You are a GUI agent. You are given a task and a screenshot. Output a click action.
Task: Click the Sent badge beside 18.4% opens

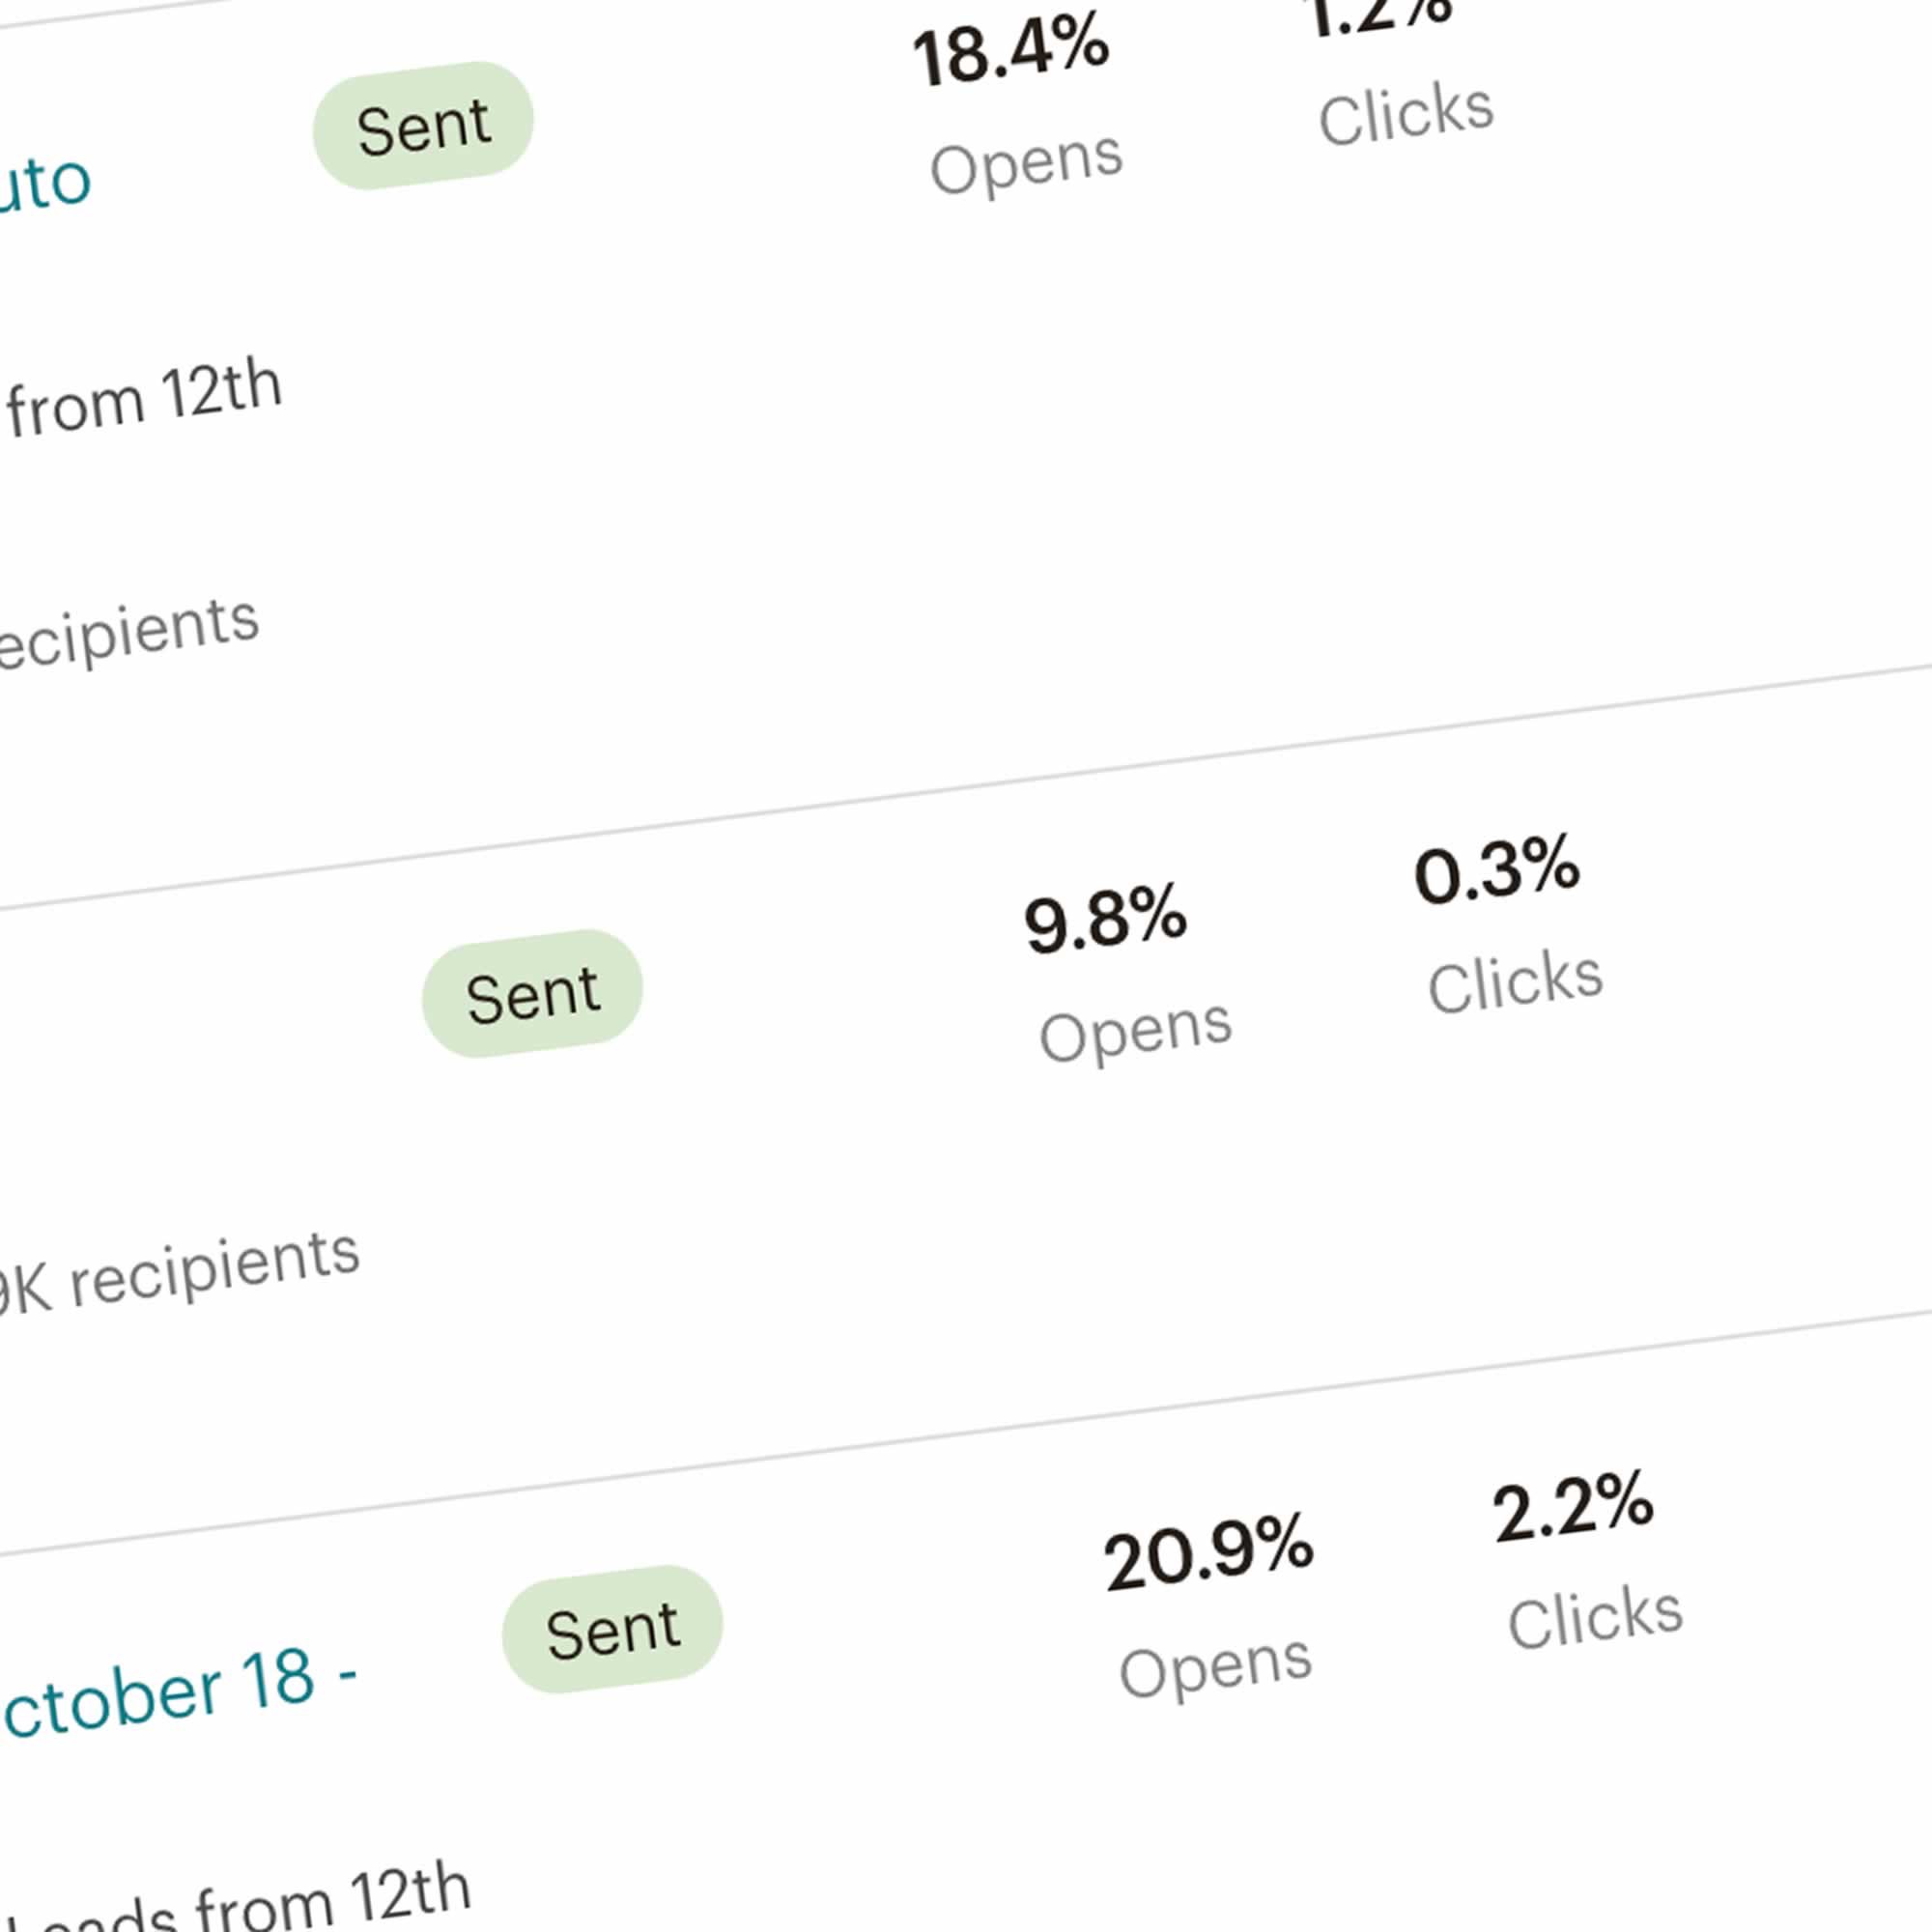click(x=423, y=126)
